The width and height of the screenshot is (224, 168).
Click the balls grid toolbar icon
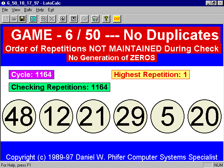(44, 19)
